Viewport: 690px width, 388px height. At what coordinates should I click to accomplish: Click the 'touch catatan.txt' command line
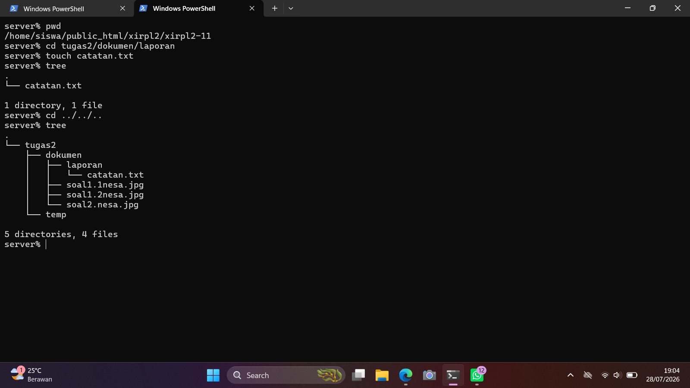[x=69, y=56]
